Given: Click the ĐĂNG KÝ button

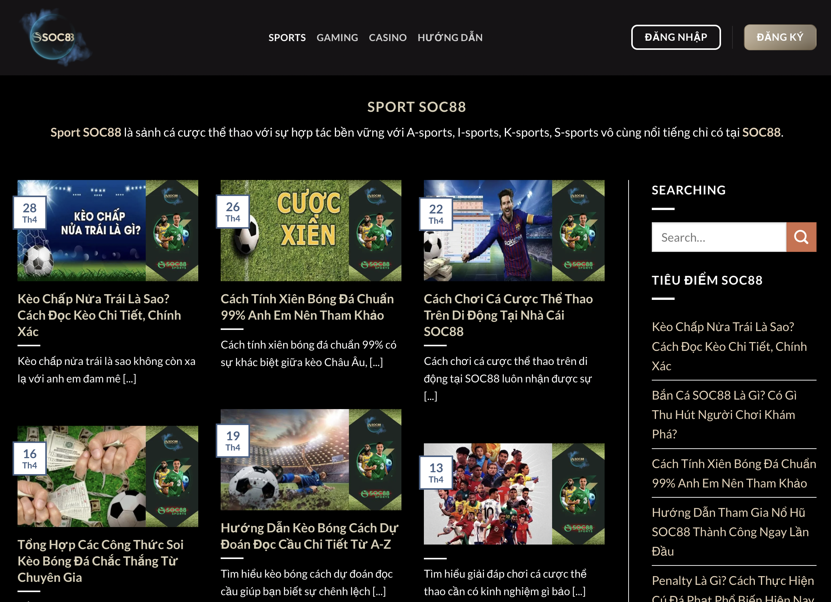Looking at the screenshot, I should (780, 37).
